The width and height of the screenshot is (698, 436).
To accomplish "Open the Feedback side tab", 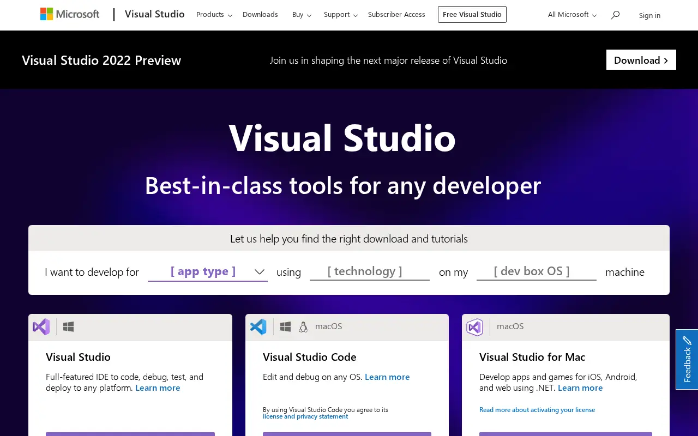I will pos(687,359).
